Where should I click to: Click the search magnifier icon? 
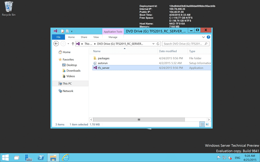point(206,44)
